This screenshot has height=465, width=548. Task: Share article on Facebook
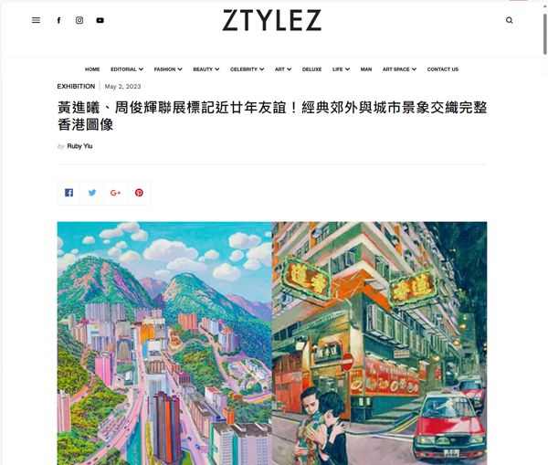point(68,193)
